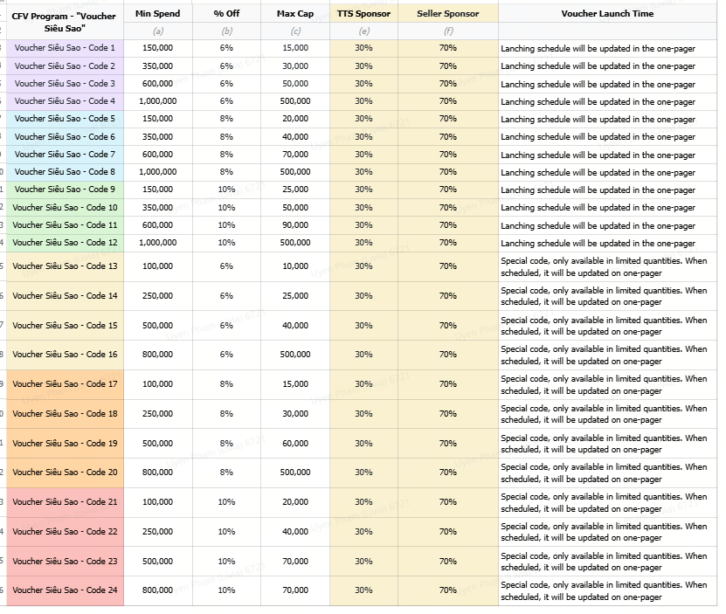The width and height of the screenshot is (726, 614).
Task: Click the Seller Sponsor cell for Code 20
Action: coord(447,473)
